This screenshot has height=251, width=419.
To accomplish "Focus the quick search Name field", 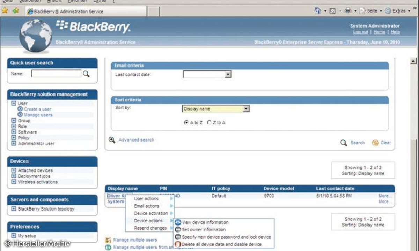I will [56, 74].
